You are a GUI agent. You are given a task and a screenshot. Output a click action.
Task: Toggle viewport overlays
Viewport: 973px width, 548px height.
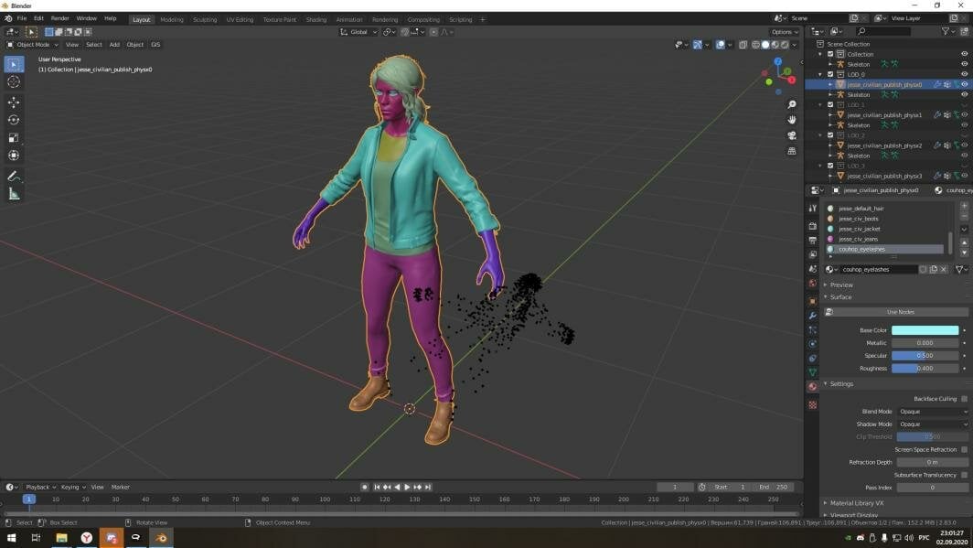click(x=720, y=45)
